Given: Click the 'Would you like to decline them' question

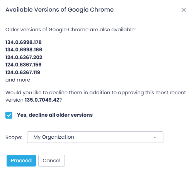Looking at the screenshot, I should pos(95,96).
